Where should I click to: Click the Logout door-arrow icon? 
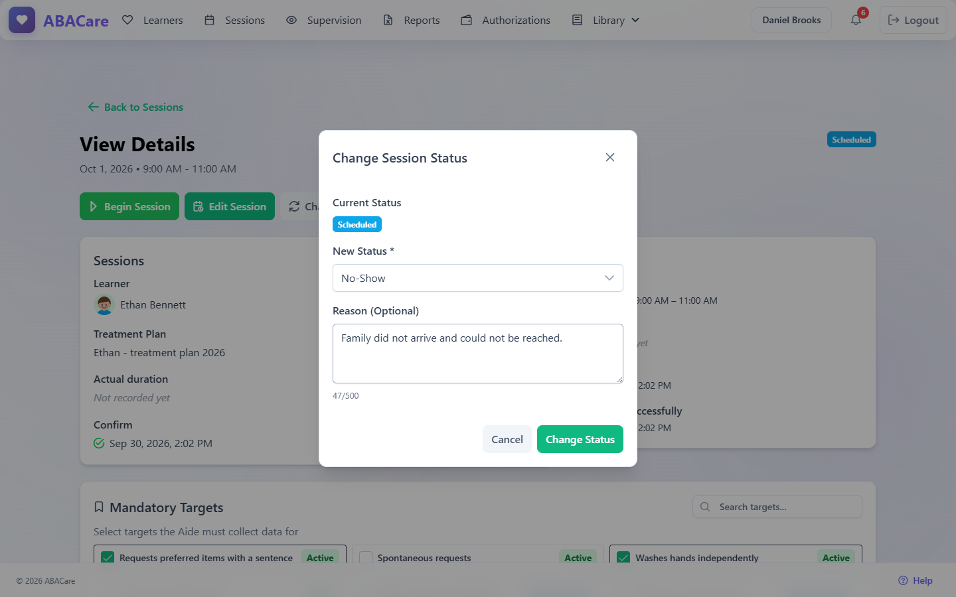(894, 20)
